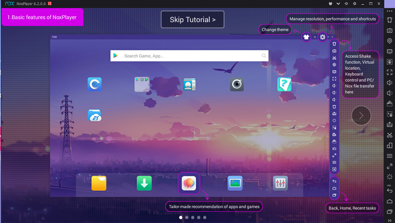
Task: Open Recent tasks icon in right sidebar
Action: click(x=389, y=212)
